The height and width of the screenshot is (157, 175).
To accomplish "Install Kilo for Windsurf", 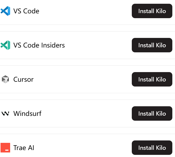I will coord(152,113).
